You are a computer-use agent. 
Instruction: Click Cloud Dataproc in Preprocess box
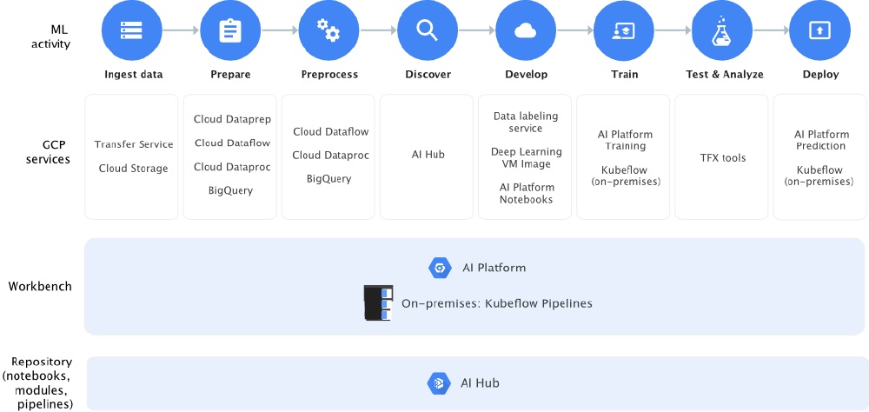pos(331,156)
